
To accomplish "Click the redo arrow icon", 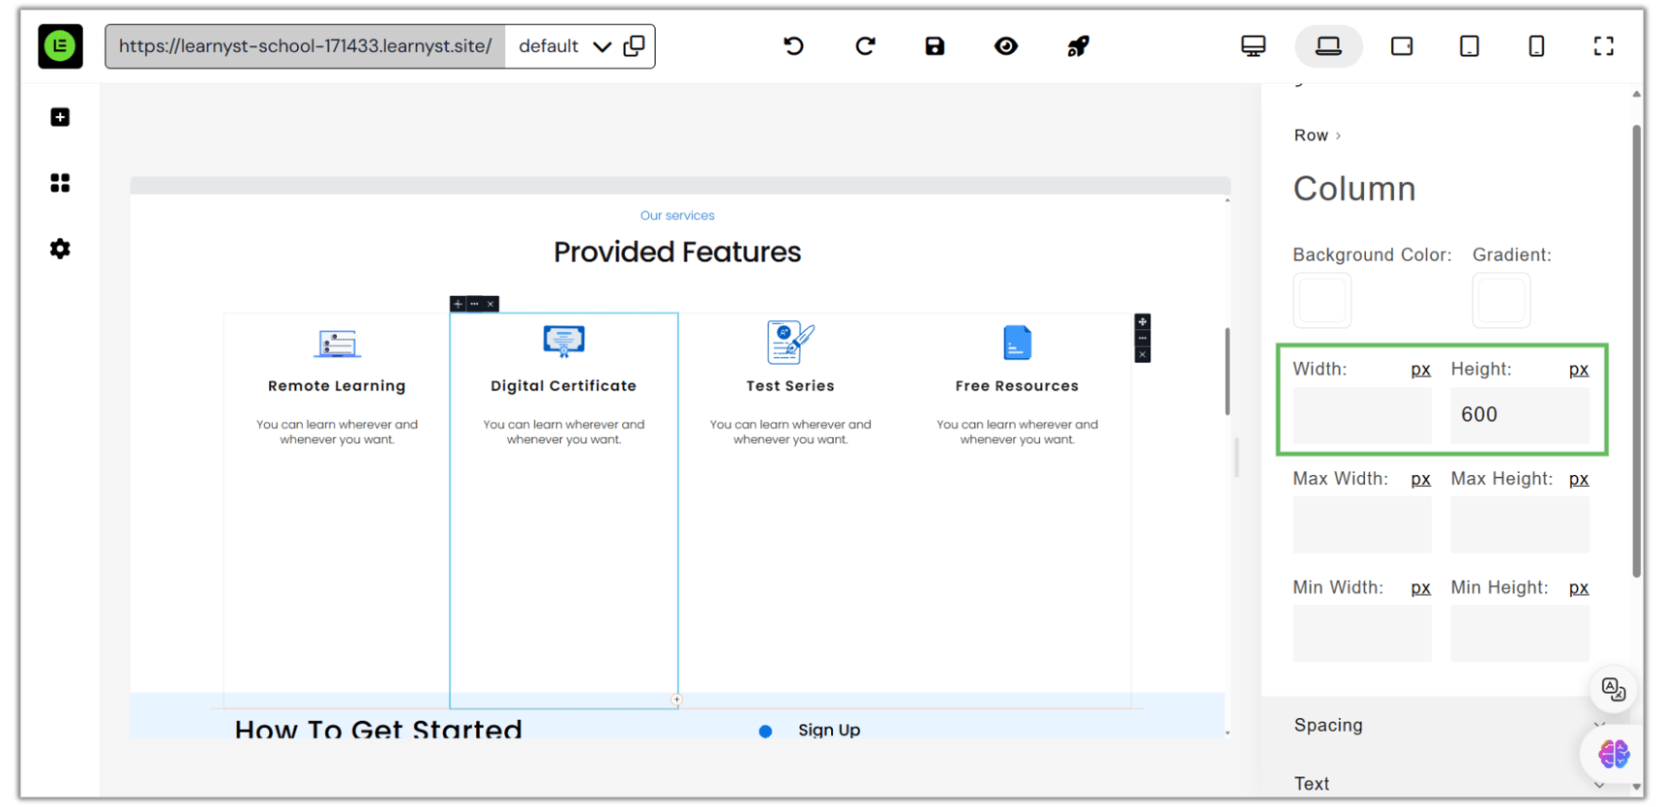I will [865, 46].
